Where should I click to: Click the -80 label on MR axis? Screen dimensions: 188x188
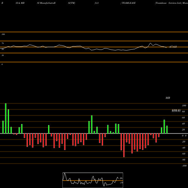point(183,160)
